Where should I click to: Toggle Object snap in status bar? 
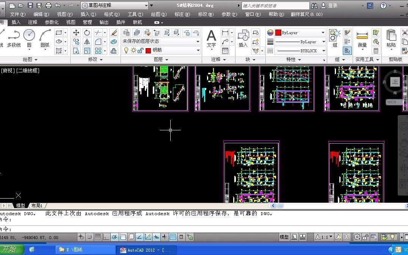[x=123, y=237]
